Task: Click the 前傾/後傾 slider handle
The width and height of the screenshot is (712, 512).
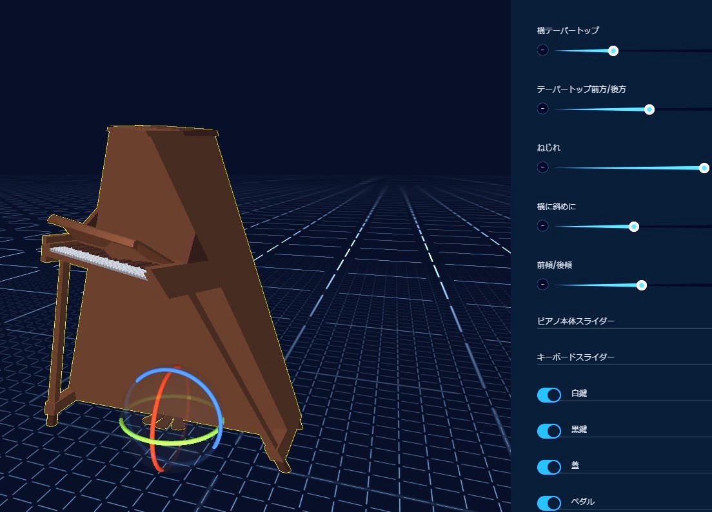Action: (x=642, y=285)
